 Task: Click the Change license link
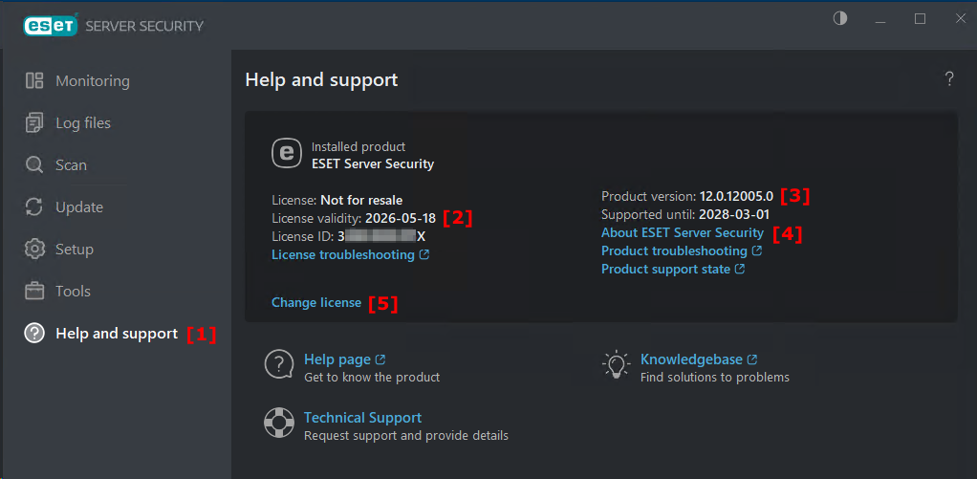coord(316,303)
